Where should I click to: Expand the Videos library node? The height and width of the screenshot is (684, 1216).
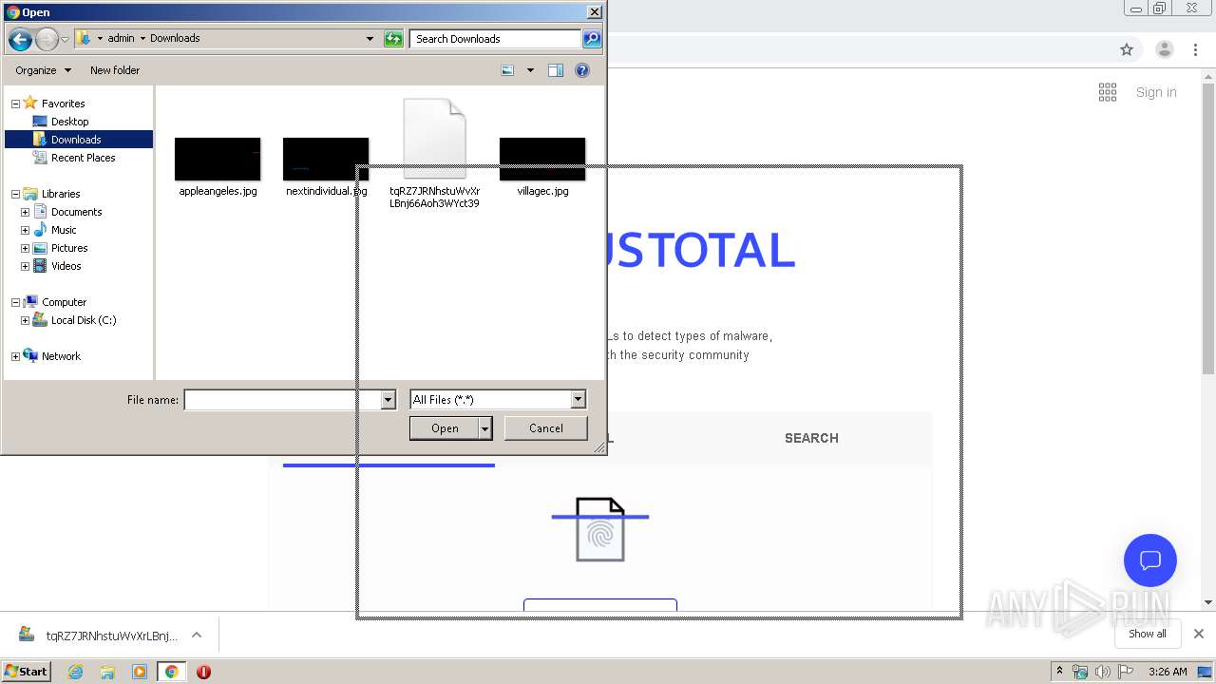tap(25, 266)
